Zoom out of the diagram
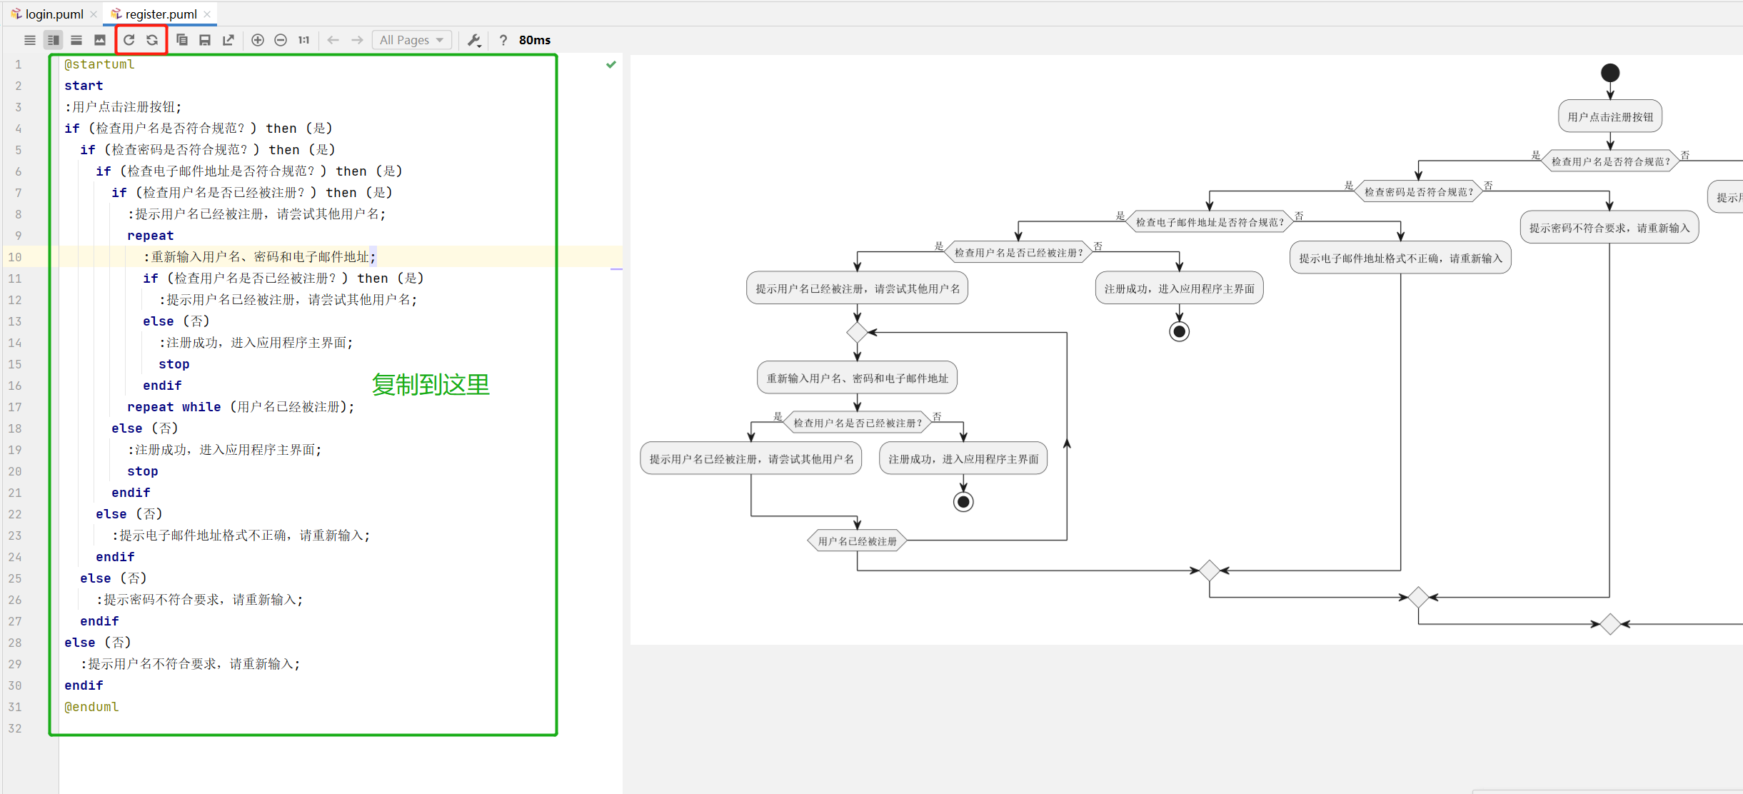The height and width of the screenshot is (794, 1743). click(x=281, y=40)
